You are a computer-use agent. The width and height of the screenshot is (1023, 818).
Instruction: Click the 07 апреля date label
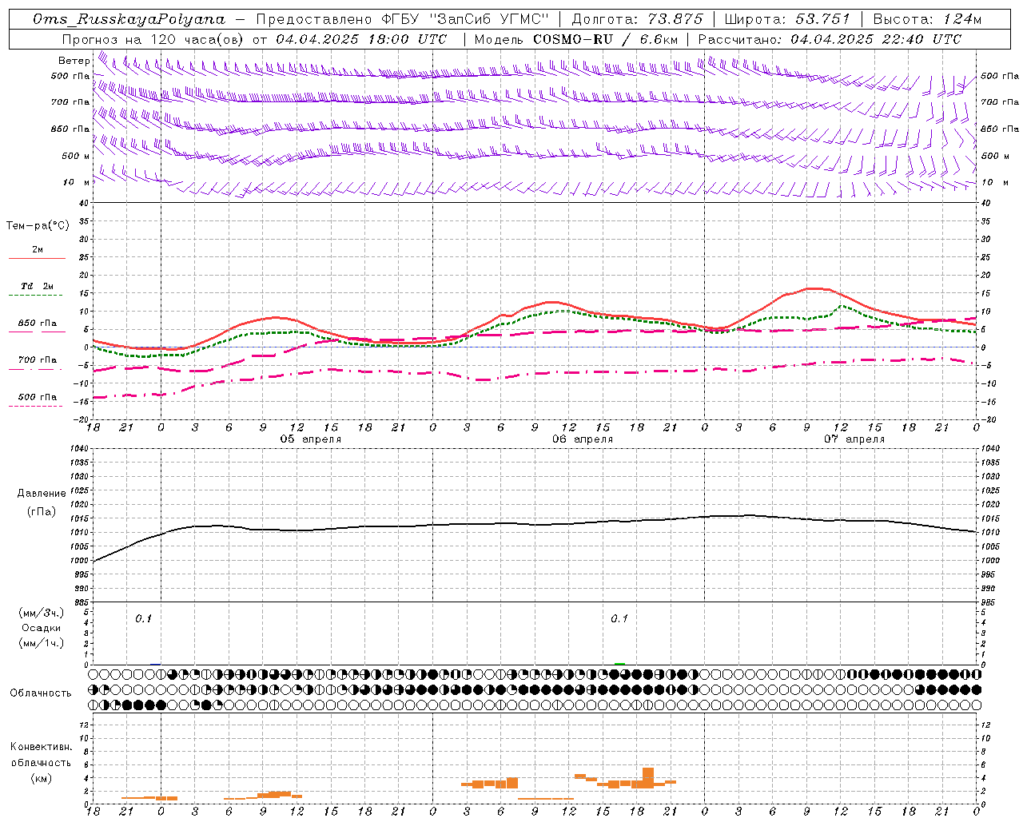coord(854,439)
